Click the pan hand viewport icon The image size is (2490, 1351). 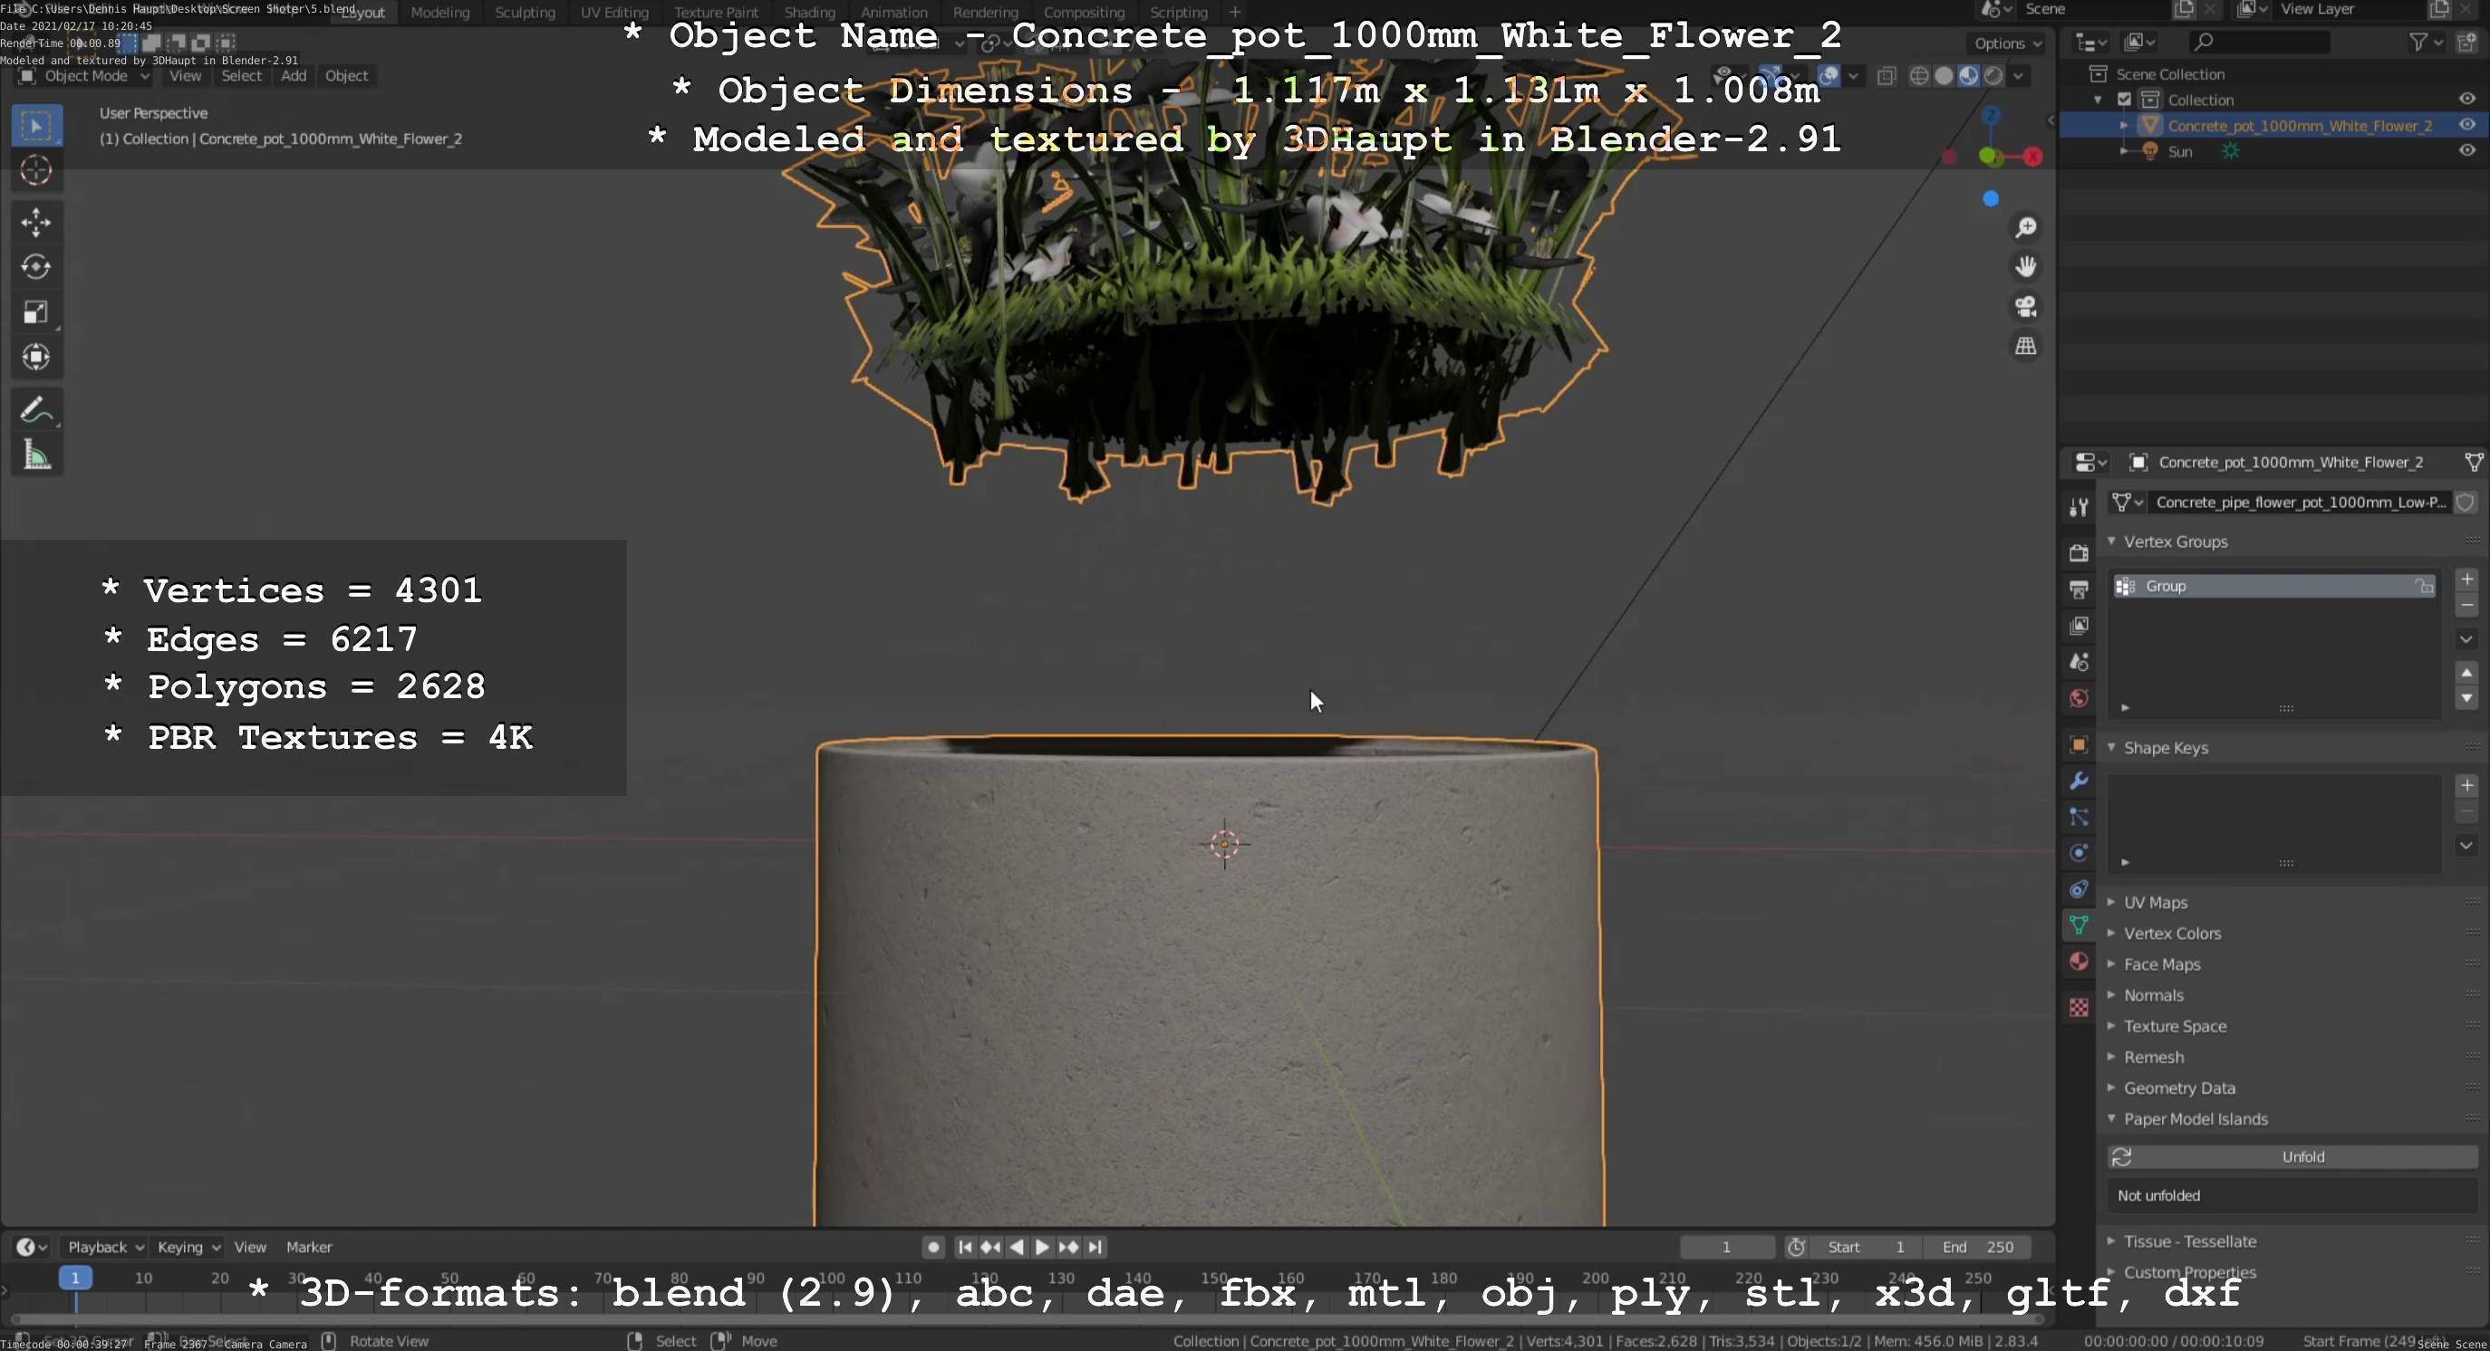(2025, 266)
